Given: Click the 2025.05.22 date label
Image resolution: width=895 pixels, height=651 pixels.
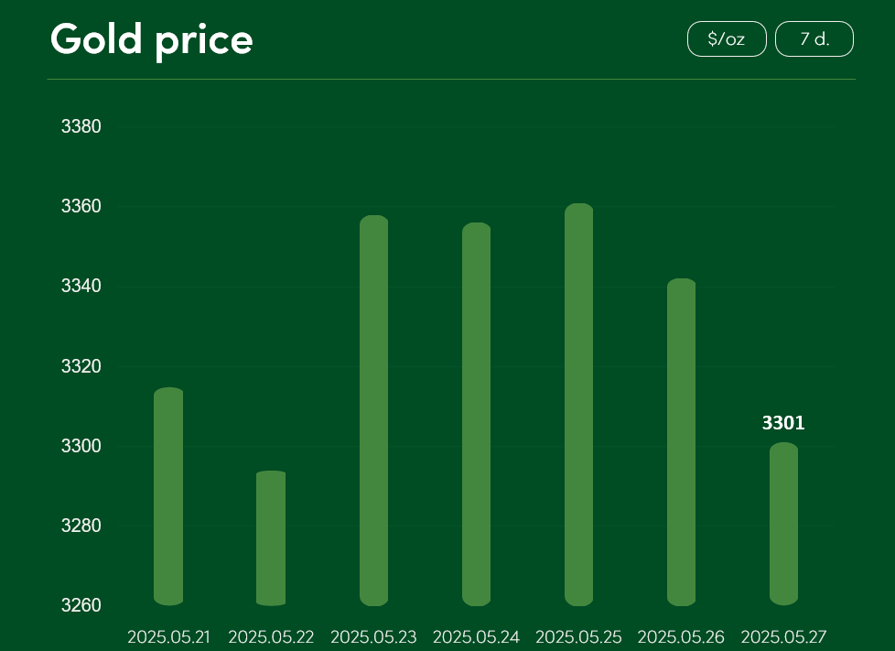Looking at the screenshot, I should click(x=271, y=636).
